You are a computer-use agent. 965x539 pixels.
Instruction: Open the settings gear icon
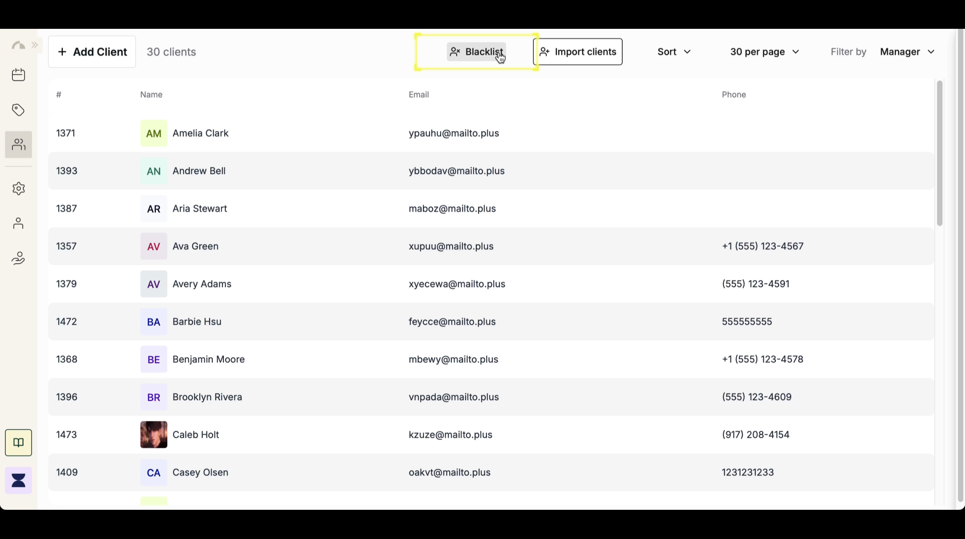18,188
